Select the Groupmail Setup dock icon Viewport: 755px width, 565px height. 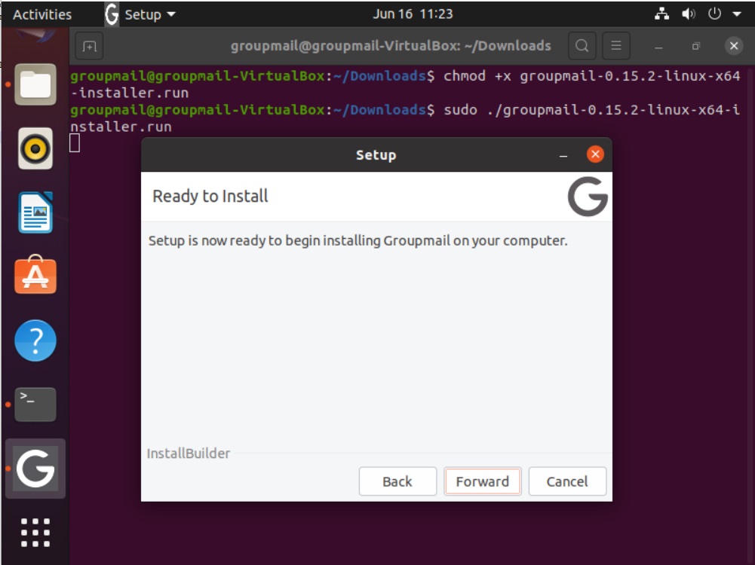pyautogui.click(x=35, y=469)
